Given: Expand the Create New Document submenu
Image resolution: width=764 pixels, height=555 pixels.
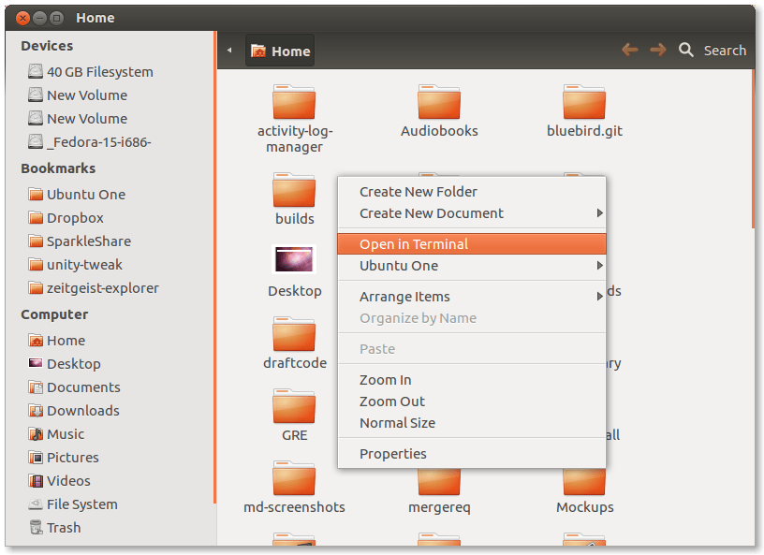Looking at the screenshot, I should tap(431, 213).
